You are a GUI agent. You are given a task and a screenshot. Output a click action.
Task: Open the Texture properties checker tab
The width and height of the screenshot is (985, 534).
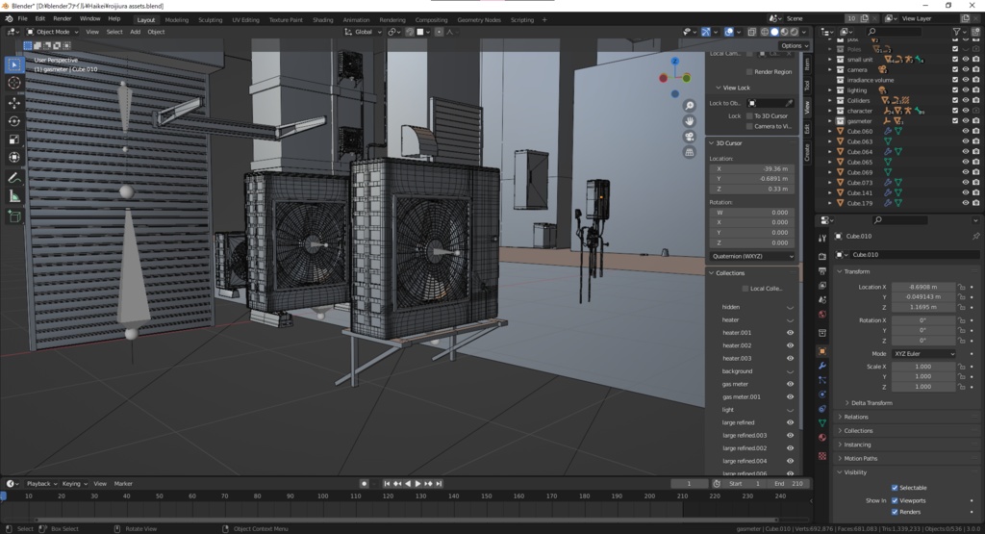point(822,456)
